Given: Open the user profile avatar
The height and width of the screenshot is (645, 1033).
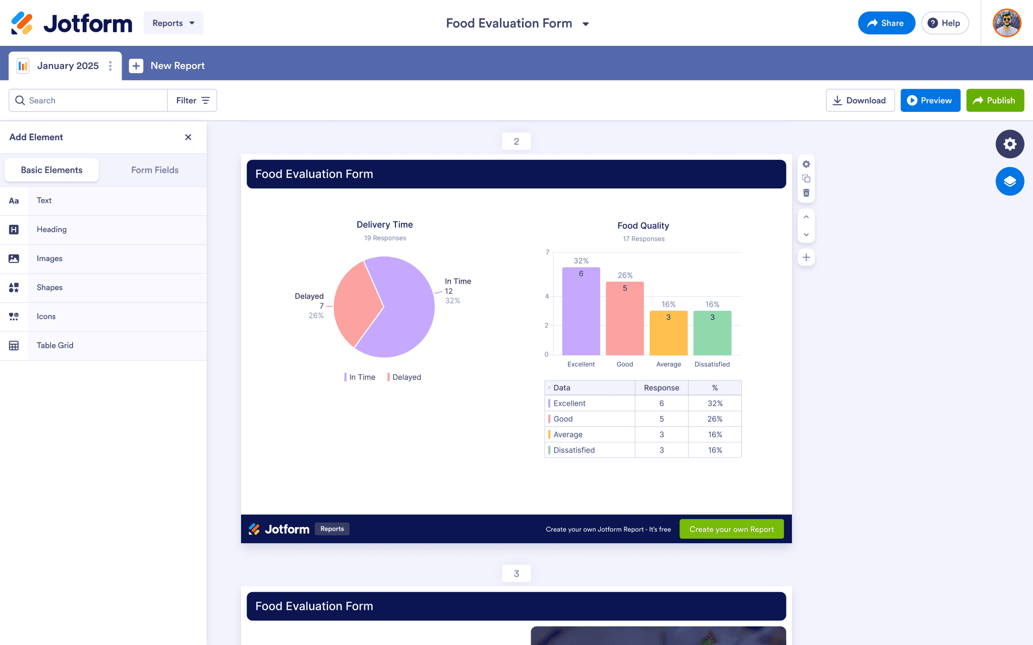Looking at the screenshot, I should pos(1007,23).
